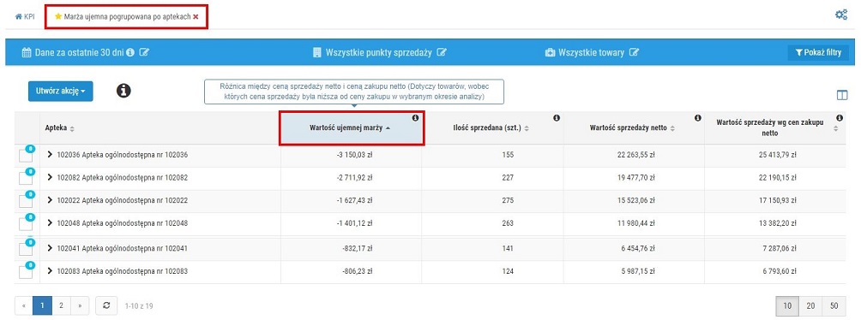The width and height of the screenshot is (861, 320).
Task: Edit the 30 days date range
Action: (144, 52)
